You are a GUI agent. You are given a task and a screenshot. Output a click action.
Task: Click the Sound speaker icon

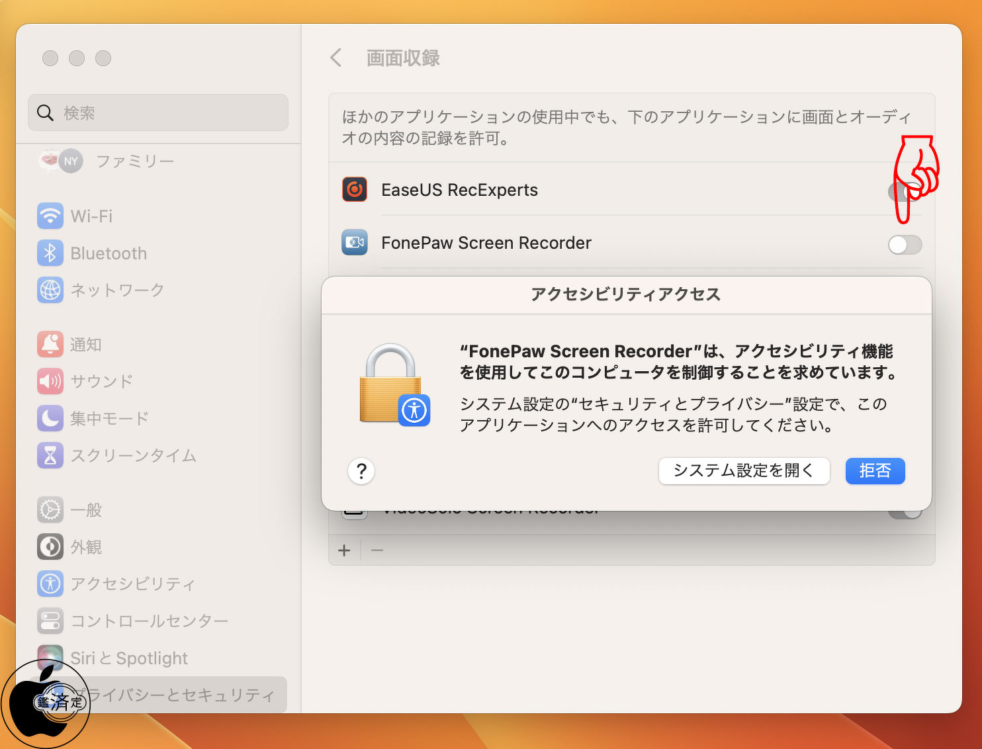[50, 381]
